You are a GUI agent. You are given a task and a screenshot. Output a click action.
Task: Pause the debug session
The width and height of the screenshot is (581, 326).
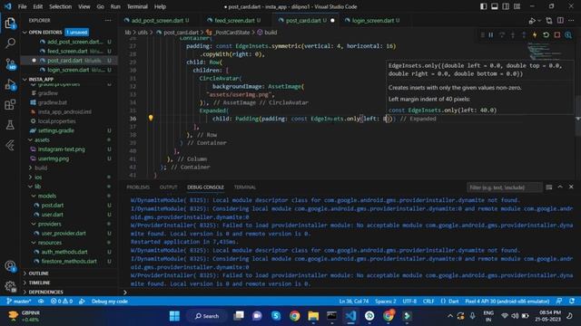point(491,34)
